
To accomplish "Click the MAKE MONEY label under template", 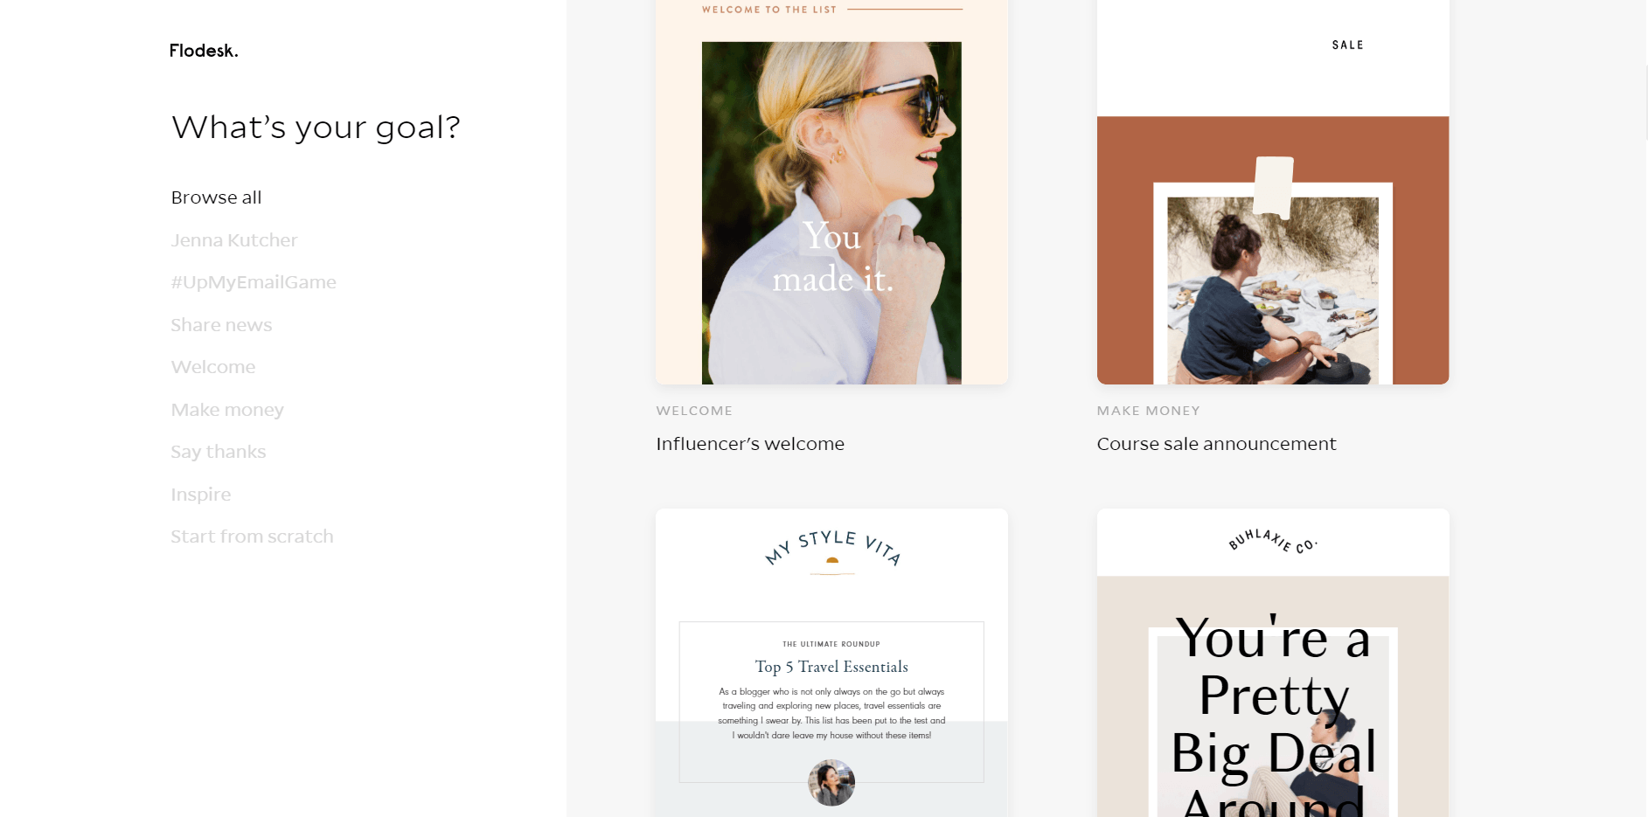I will click(x=1148, y=411).
